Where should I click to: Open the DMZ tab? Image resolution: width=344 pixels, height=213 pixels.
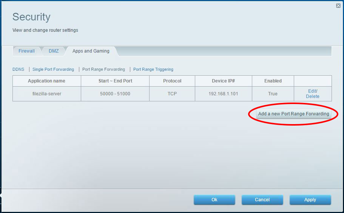[54, 51]
